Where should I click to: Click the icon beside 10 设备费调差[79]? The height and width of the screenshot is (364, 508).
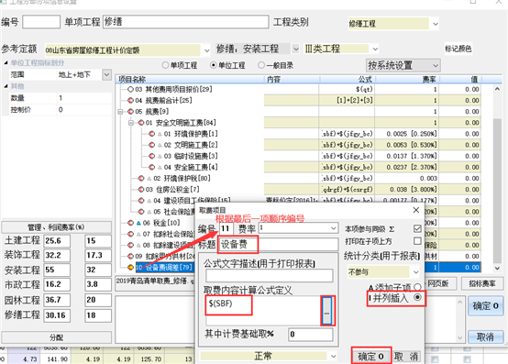(130, 268)
